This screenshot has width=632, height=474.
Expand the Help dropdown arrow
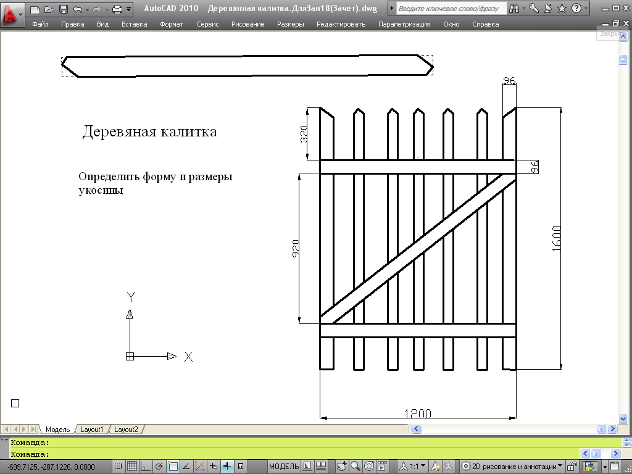[586, 9]
